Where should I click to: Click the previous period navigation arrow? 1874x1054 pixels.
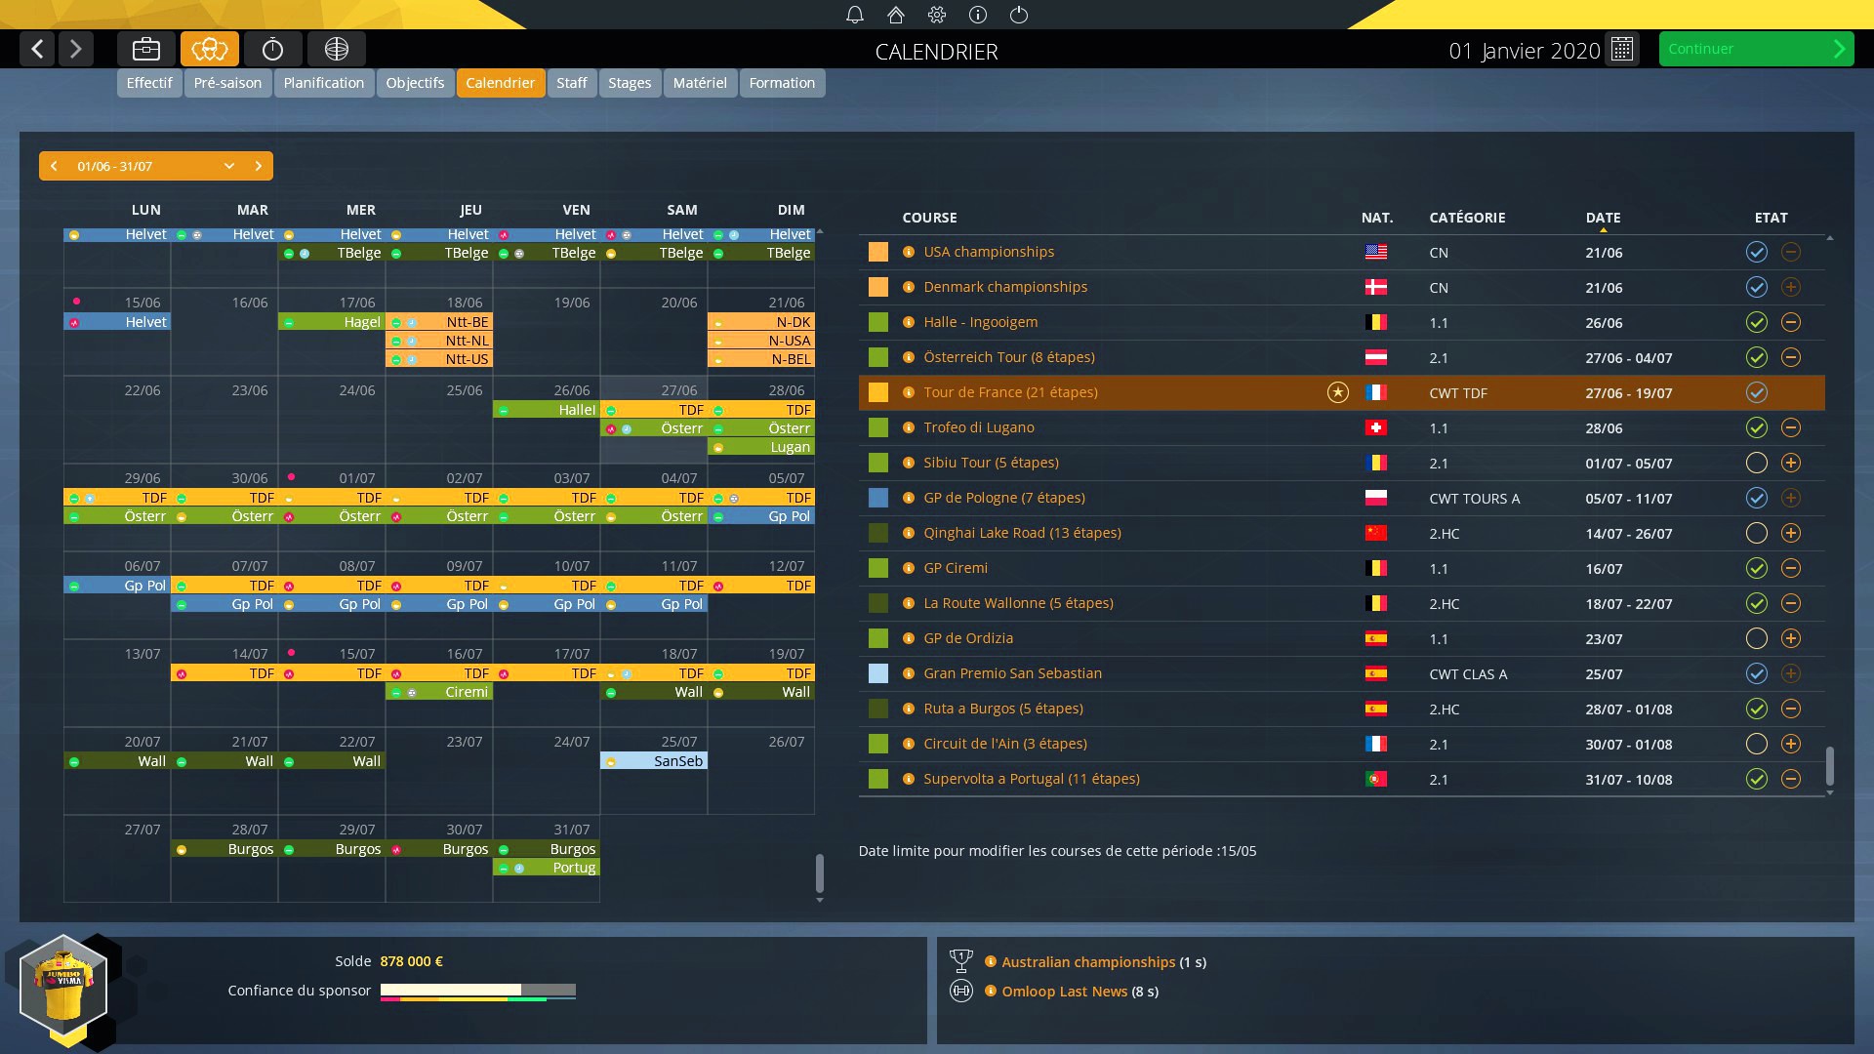(x=54, y=165)
